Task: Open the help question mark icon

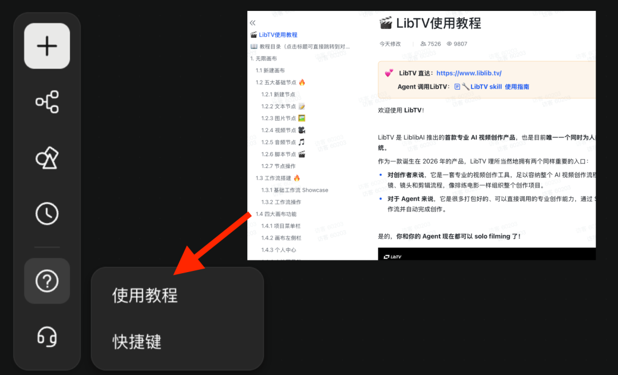Action: [x=46, y=280]
